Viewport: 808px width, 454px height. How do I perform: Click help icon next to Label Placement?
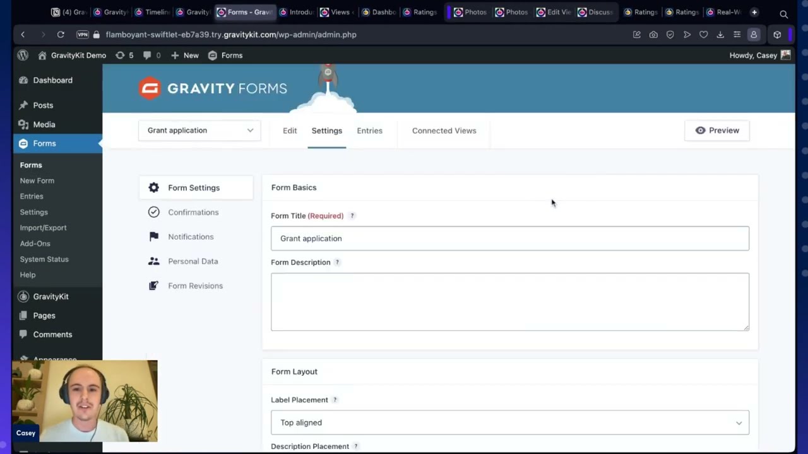click(335, 400)
